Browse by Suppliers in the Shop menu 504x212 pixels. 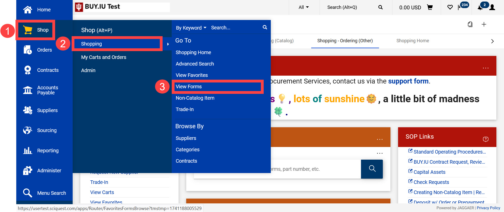186,138
